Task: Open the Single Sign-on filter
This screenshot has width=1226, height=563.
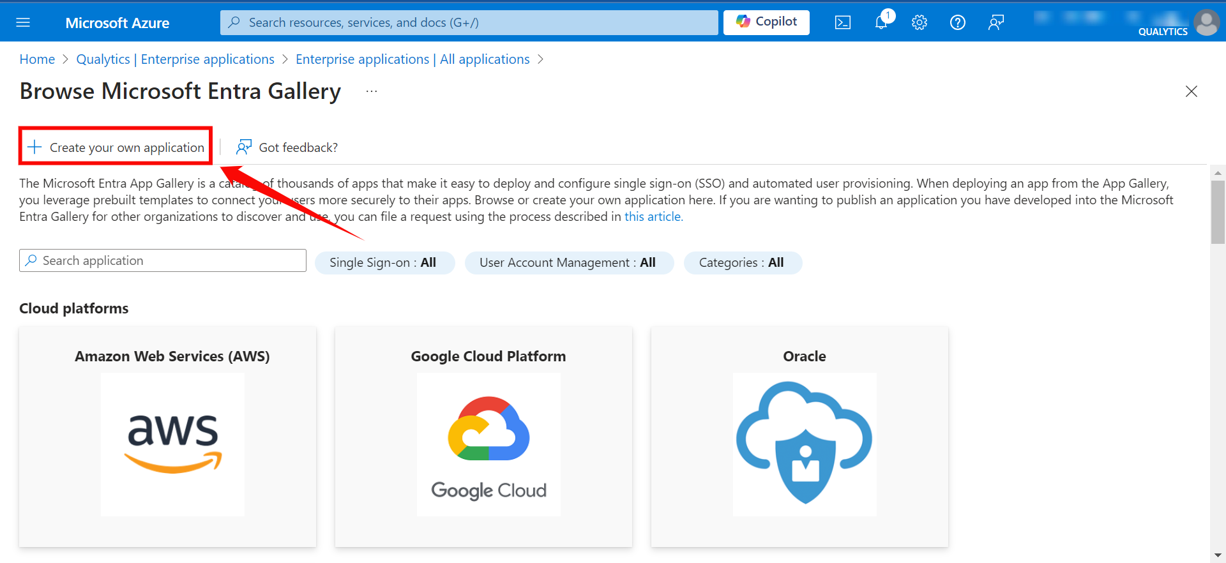Action: coord(384,263)
